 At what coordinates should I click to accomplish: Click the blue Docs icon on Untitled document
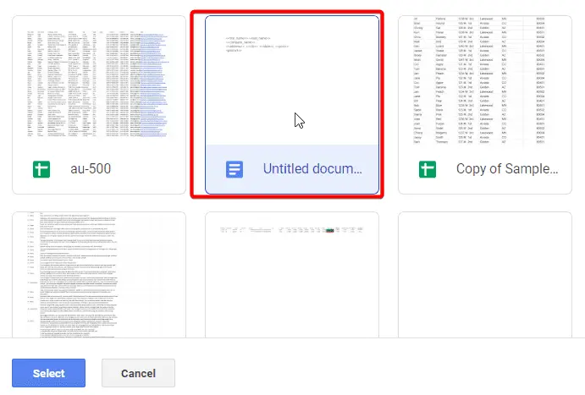pyautogui.click(x=235, y=169)
